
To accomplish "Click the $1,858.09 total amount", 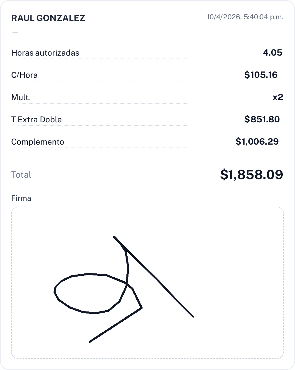I will pyautogui.click(x=251, y=174).
